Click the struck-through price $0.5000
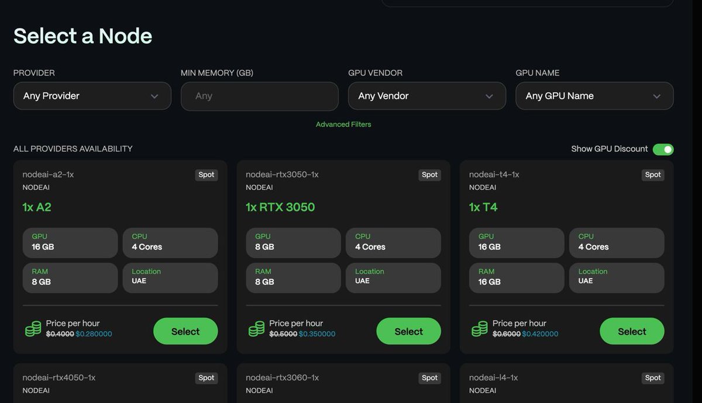702x403 pixels. [x=284, y=334]
